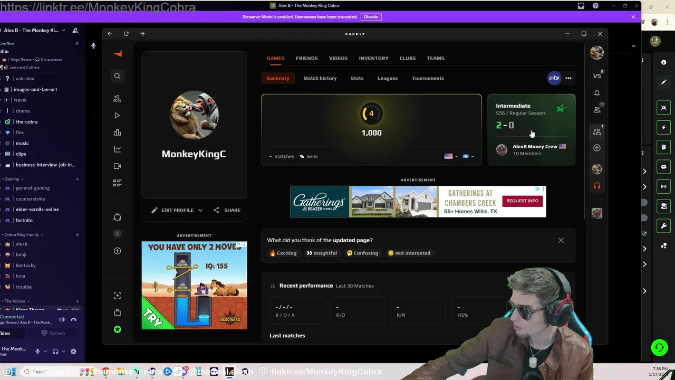
Task: Open the Tournaments sub-tab
Action: (x=428, y=78)
